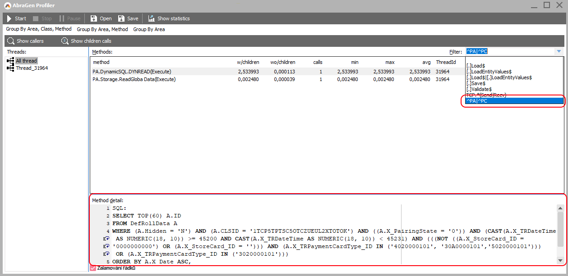Click the Stop recording icon
This screenshot has height=276, width=568.
click(36, 18)
